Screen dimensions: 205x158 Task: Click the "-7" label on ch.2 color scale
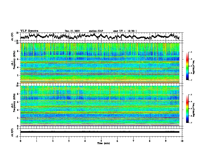[x=191, y=123]
